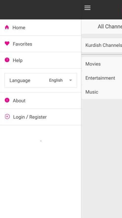Open the Favorites menu item
This screenshot has width=122, height=218.
41,44
